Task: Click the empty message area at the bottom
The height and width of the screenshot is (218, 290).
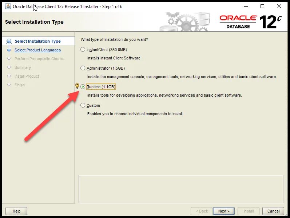Action: click(181, 189)
